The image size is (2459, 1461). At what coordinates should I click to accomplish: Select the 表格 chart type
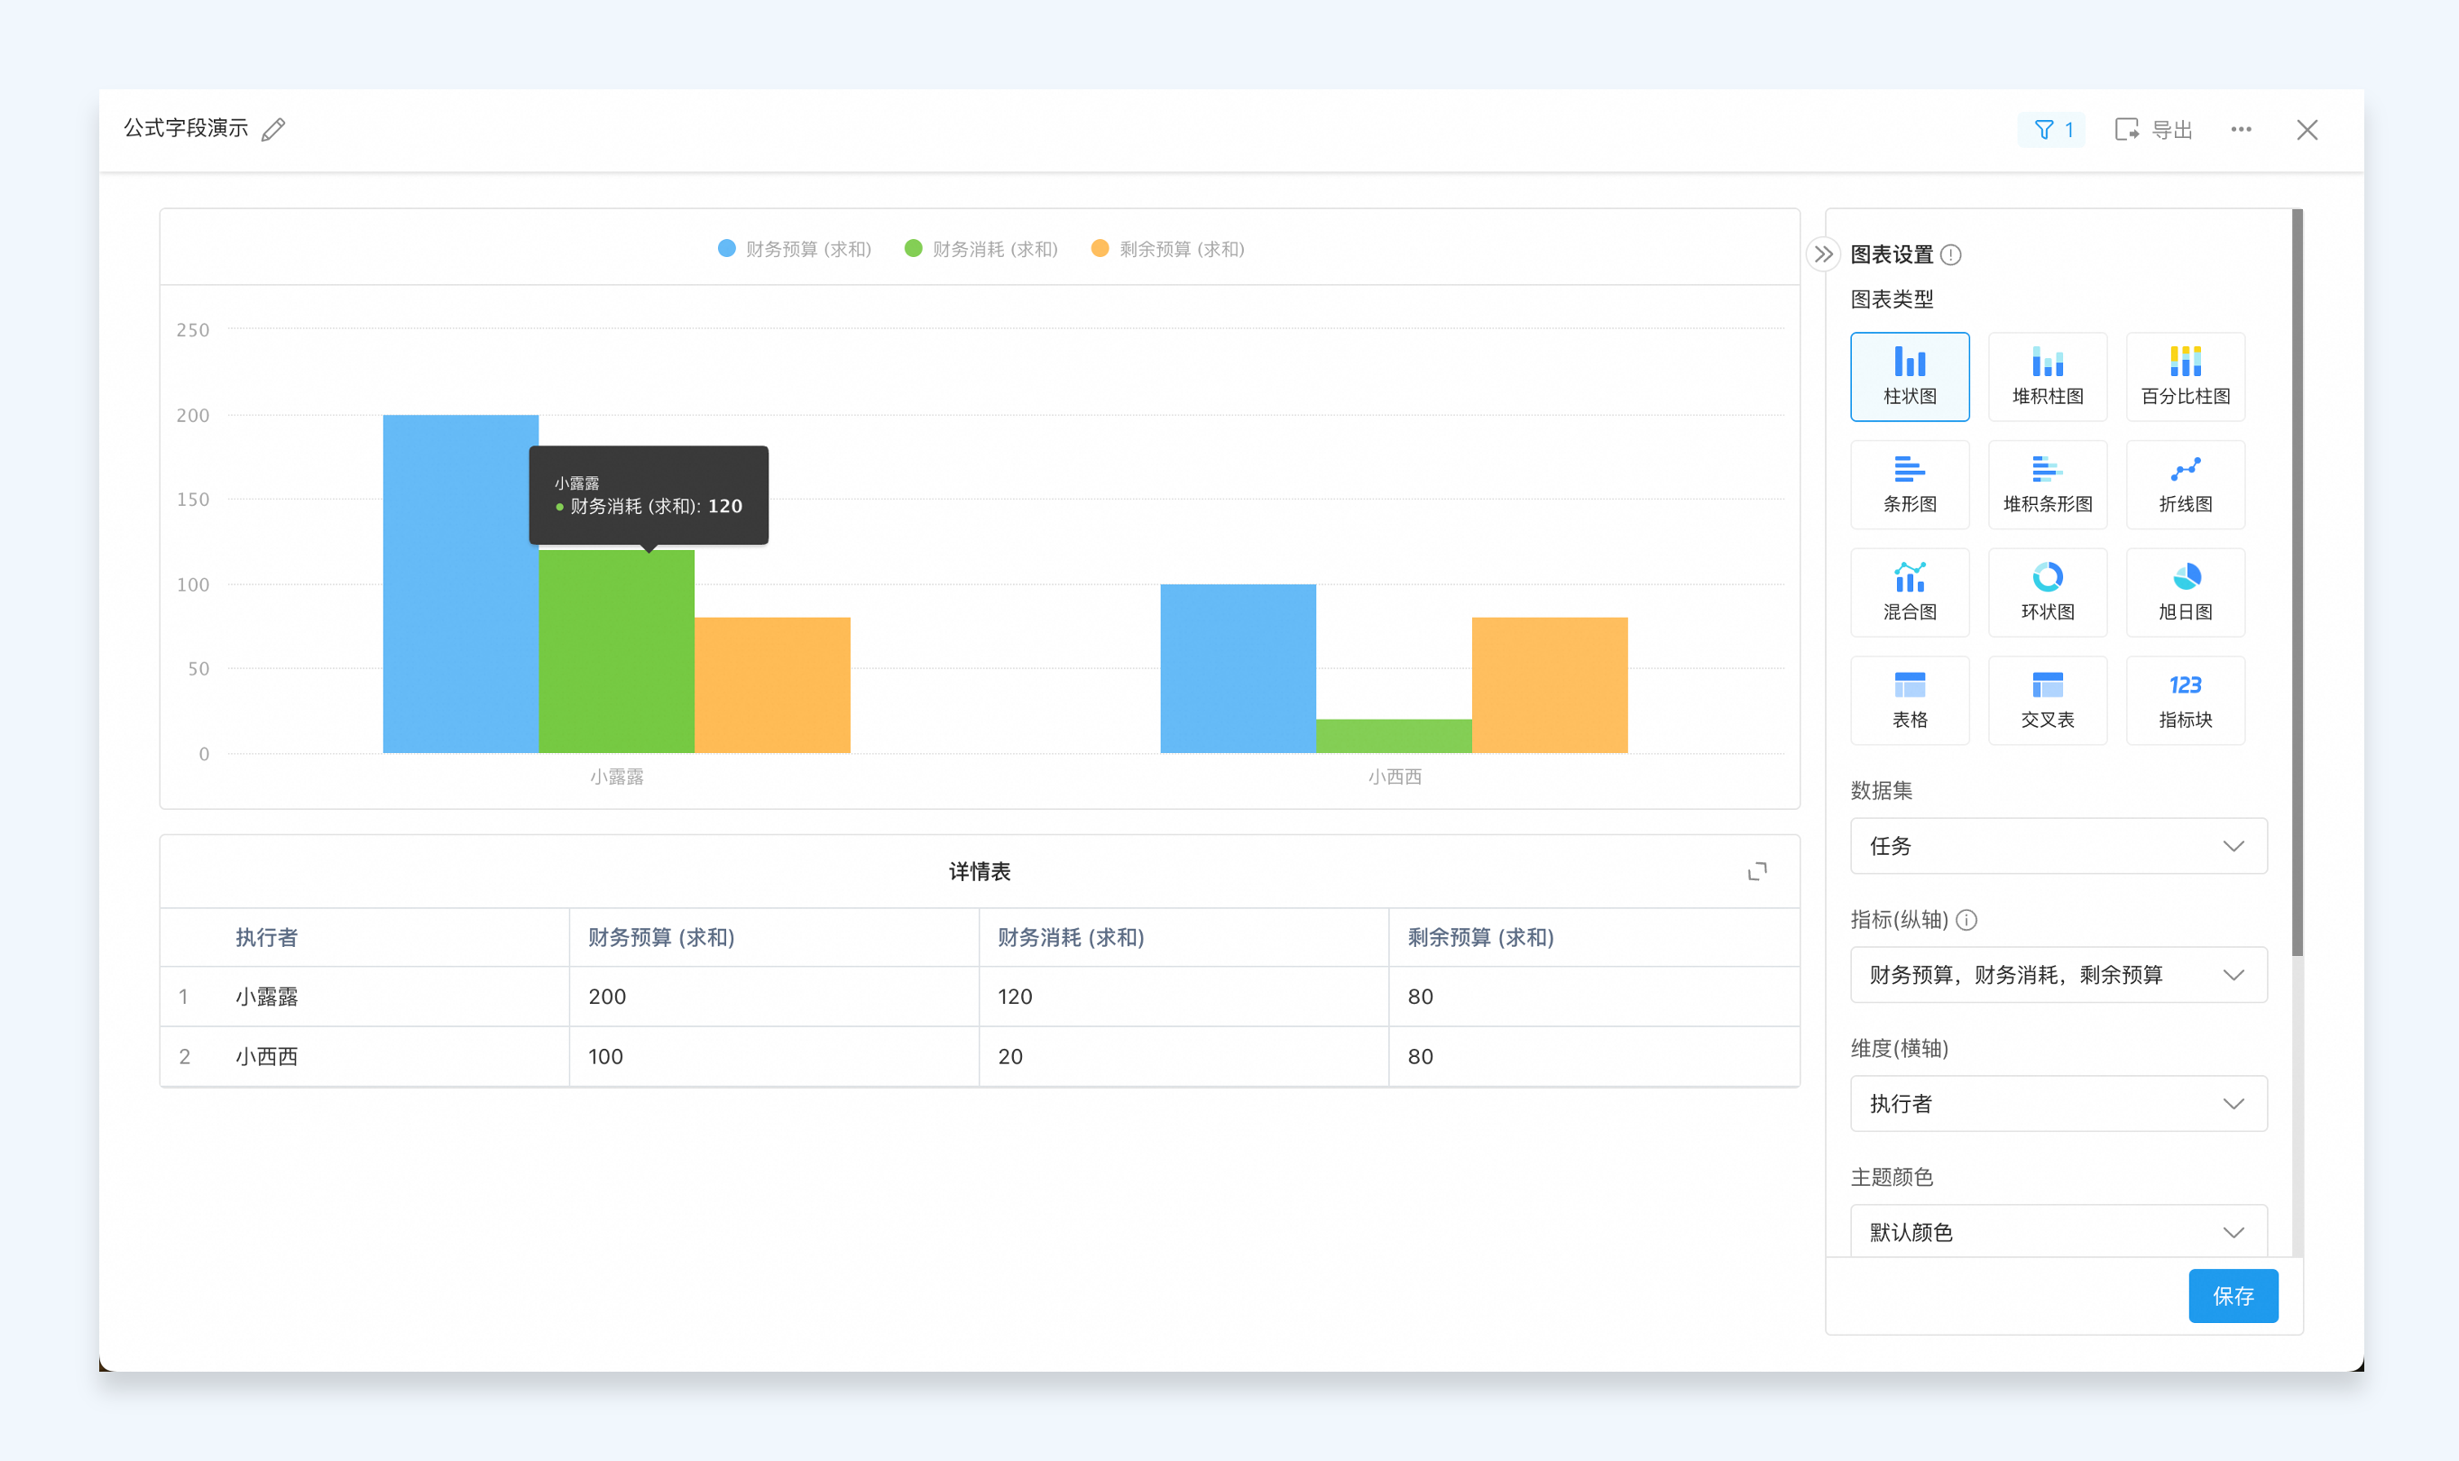[x=1911, y=701]
